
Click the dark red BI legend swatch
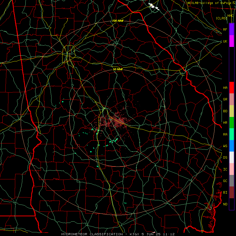coord(232,192)
